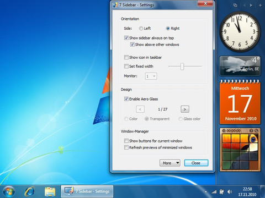Click the fixed width slider handle

tap(182, 67)
